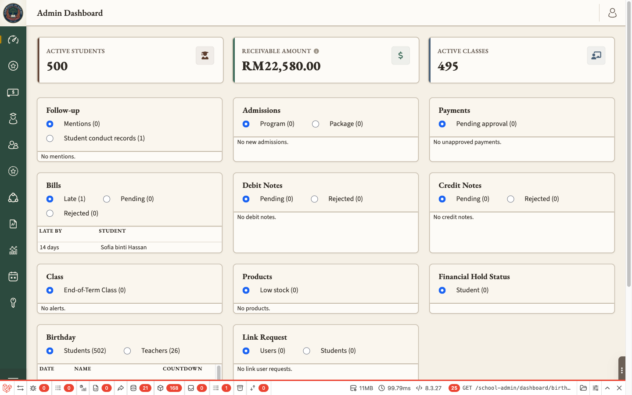Select the Package (0) radio in Admissions
The width and height of the screenshot is (632, 395).
316,124
